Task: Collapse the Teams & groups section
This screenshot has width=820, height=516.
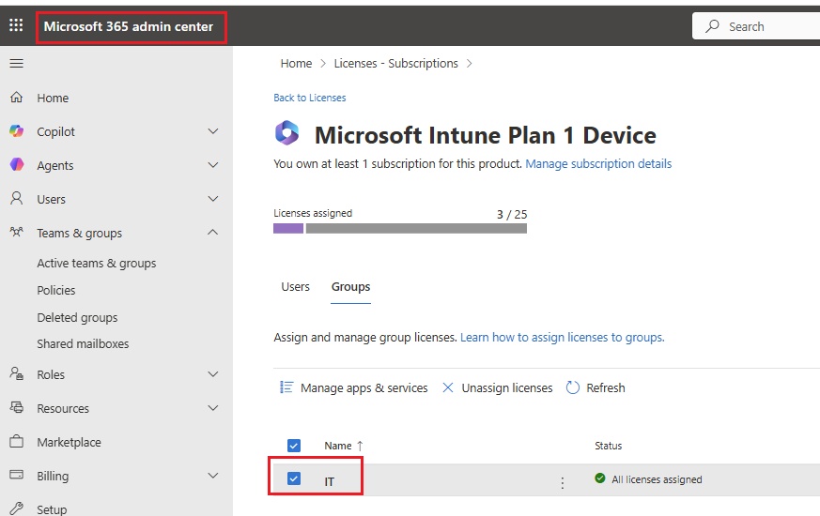Action: (x=213, y=233)
